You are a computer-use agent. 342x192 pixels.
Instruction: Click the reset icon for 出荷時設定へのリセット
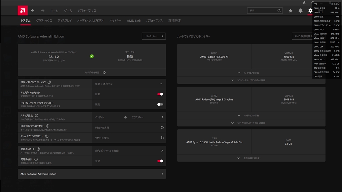162,128
